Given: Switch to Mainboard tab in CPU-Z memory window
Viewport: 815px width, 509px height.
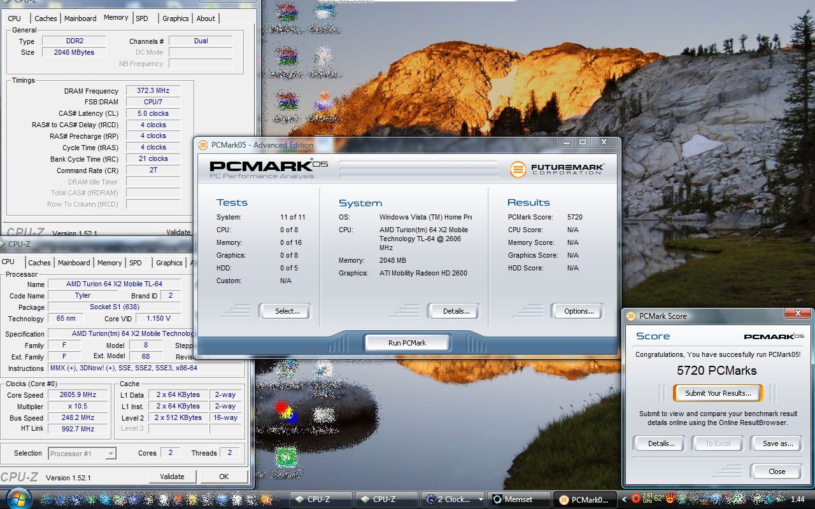Looking at the screenshot, I should point(80,18).
